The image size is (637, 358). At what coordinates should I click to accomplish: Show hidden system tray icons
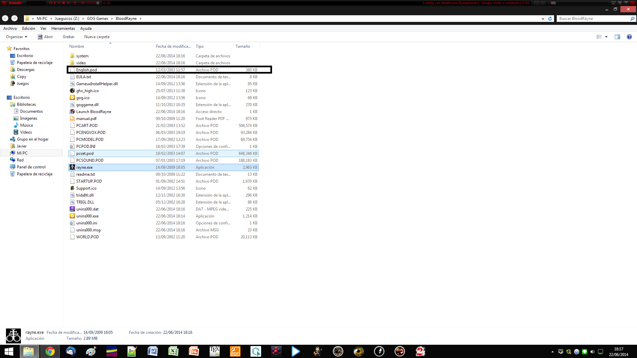pyautogui.click(x=552, y=352)
